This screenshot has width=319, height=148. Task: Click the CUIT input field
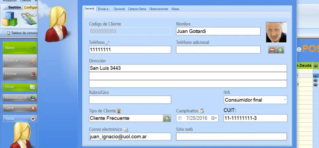(256, 118)
